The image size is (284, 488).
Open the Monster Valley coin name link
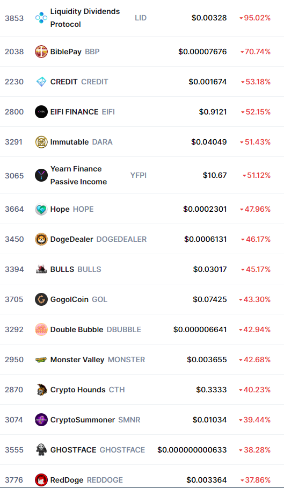point(77,360)
